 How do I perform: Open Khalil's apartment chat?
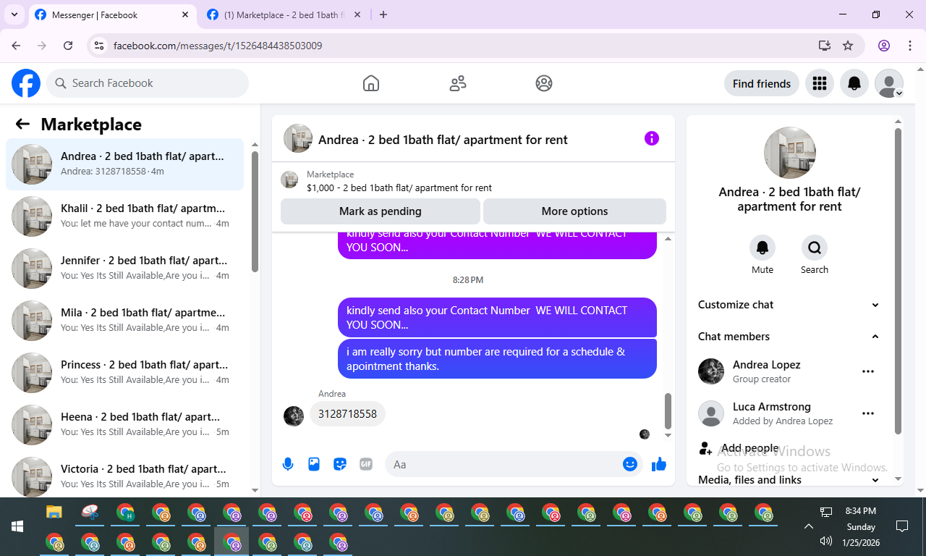tap(125, 216)
